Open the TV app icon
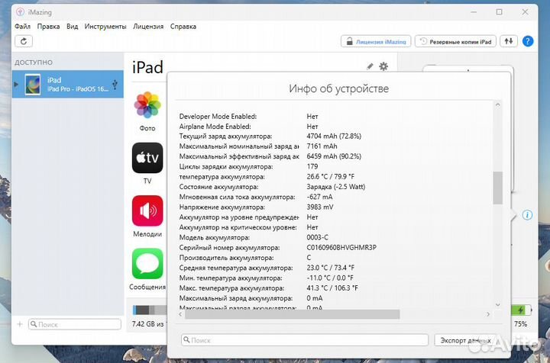 pyautogui.click(x=147, y=158)
